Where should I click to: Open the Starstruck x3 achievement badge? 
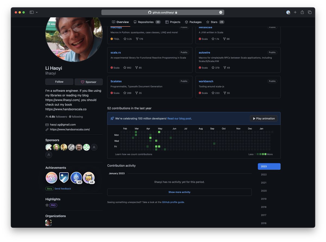pos(89,178)
